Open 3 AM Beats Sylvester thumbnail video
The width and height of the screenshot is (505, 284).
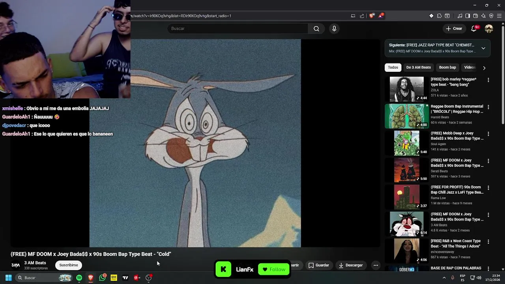click(406, 224)
